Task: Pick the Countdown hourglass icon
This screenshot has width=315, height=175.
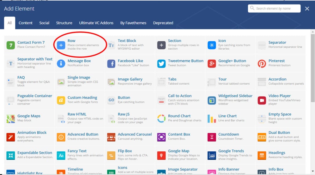Action: (212, 137)
